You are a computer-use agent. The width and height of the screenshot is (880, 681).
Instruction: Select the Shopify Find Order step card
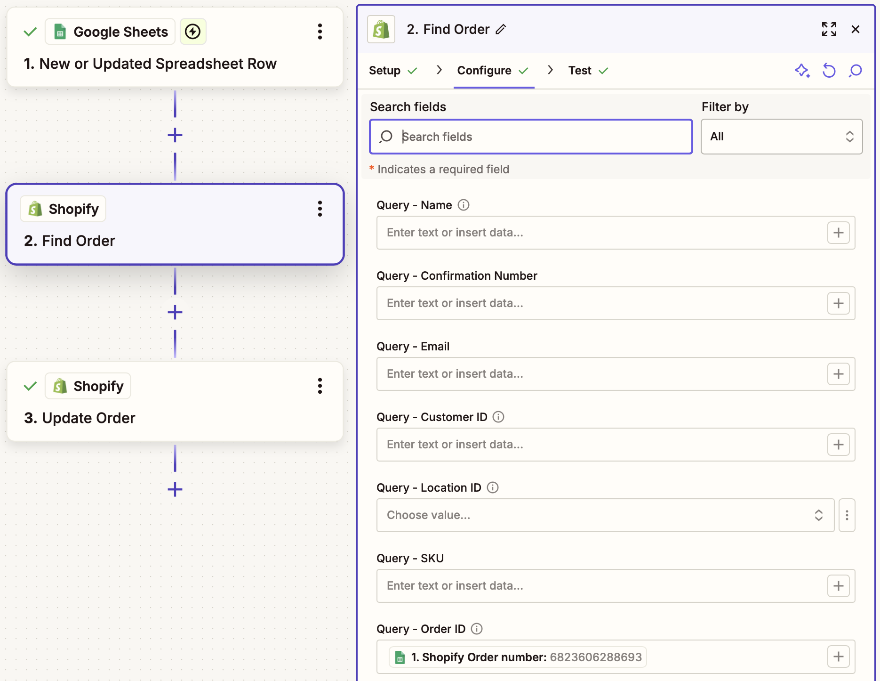click(175, 224)
